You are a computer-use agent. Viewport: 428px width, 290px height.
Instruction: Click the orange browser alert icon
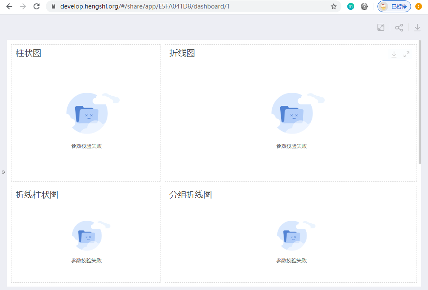pyautogui.click(x=419, y=6)
